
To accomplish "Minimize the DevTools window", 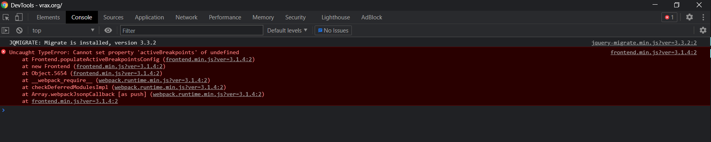I will tap(655, 5).
